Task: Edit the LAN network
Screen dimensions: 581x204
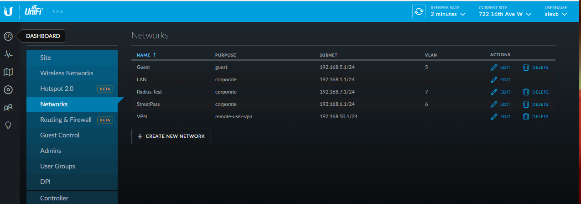Action: point(500,80)
